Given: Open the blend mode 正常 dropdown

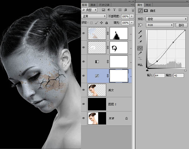Looking at the screenshot, I should click(x=94, y=16).
